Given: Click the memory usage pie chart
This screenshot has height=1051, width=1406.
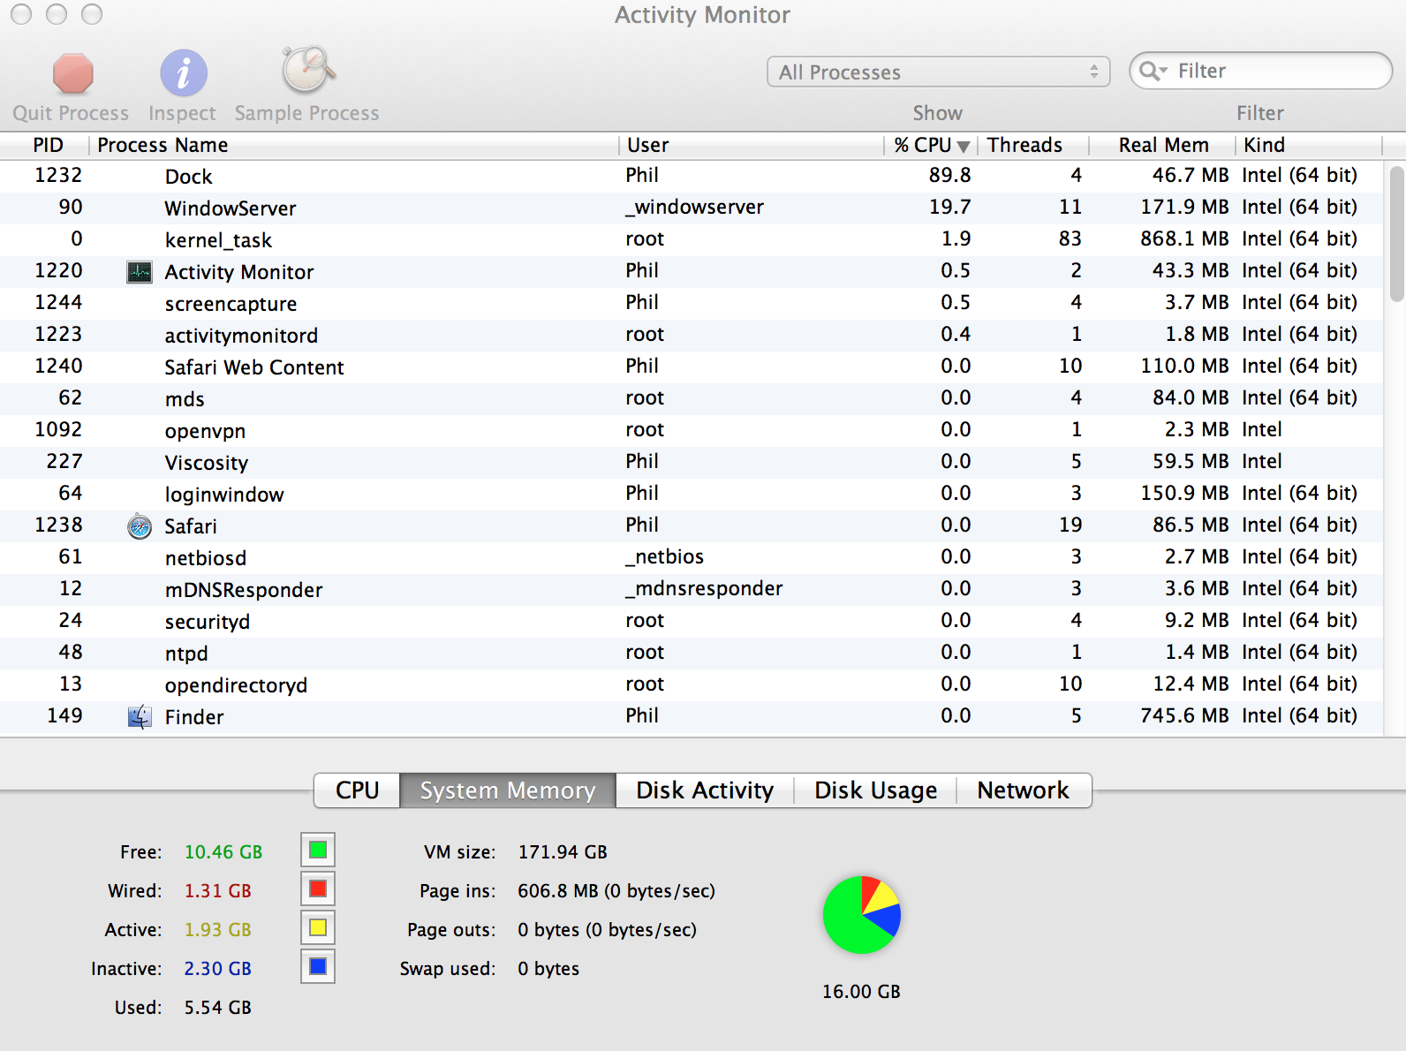Looking at the screenshot, I should [x=862, y=915].
